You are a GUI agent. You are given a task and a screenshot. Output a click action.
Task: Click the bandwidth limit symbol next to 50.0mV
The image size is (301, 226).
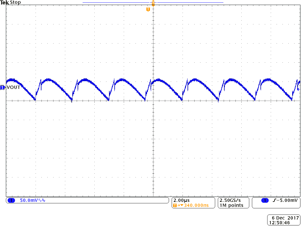pos(43,200)
